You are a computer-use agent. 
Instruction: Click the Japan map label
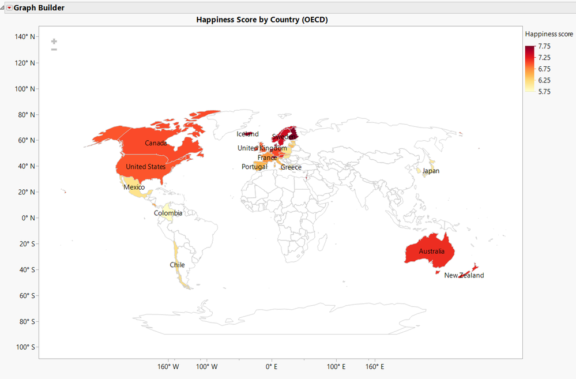(431, 171)
